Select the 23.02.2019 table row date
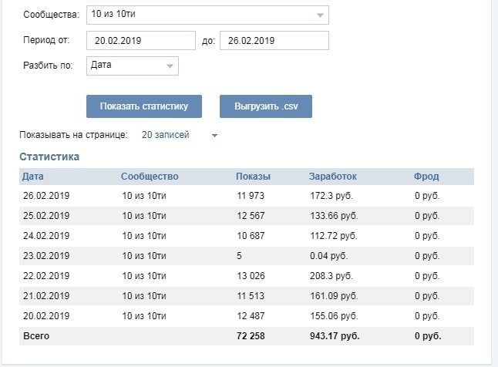The height and width of the screenshot is (367, 498). (x=46, y=256)
